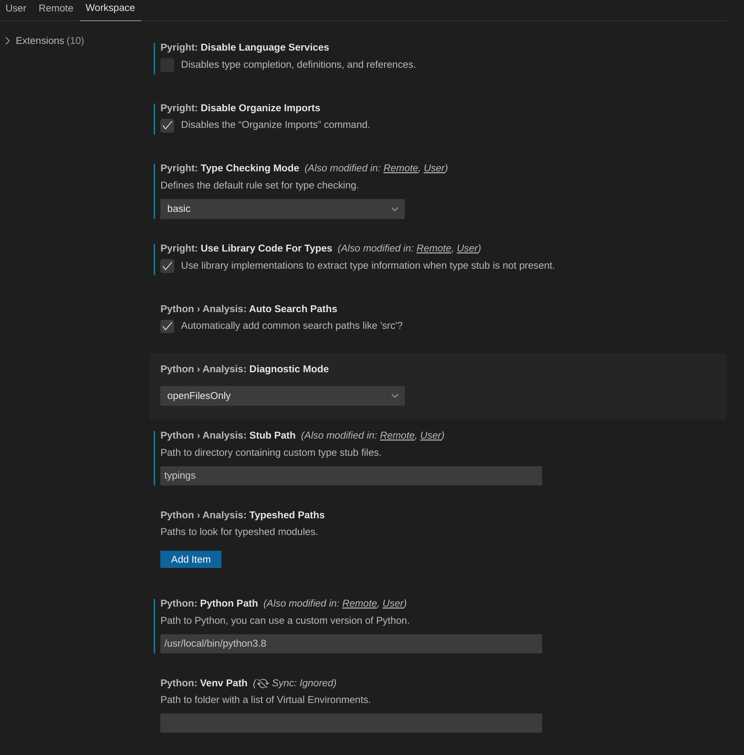744x755 pixels.
Task: Click 'Path to directory containing custom' description
Action: 271,452
